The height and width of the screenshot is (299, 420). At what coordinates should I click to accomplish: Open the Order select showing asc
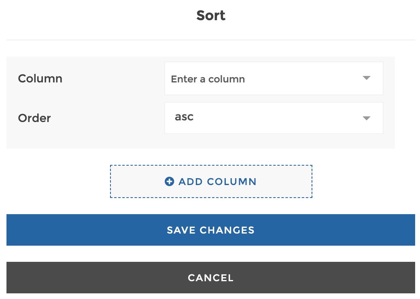(274, 118)
